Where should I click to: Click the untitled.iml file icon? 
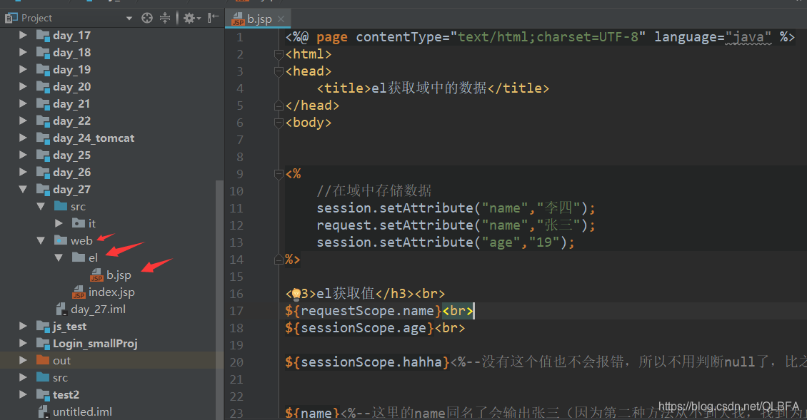pos(44,411)
